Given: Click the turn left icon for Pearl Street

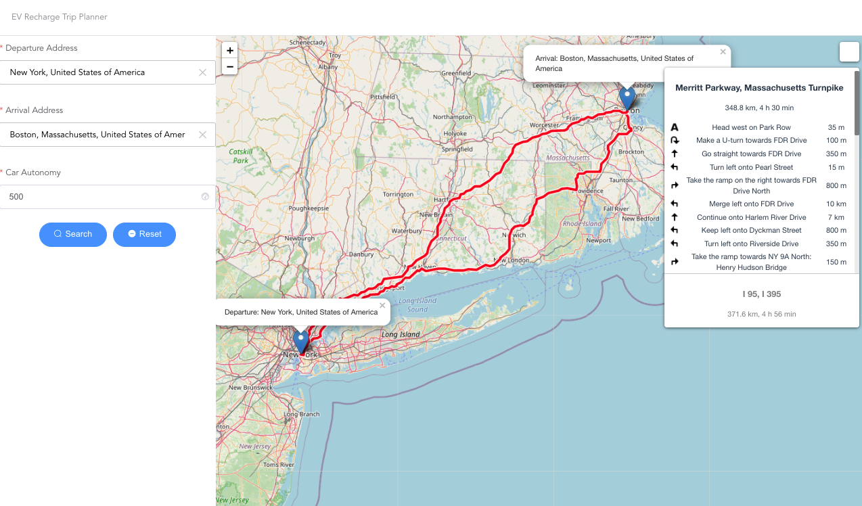Looking at the screenshot, I should [x=675, y=167].
